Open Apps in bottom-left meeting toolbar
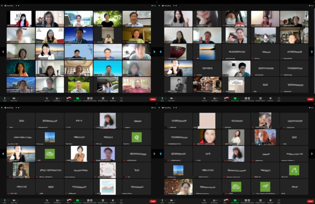The height and width of the screenshot is (204, 315). point(121,200)
